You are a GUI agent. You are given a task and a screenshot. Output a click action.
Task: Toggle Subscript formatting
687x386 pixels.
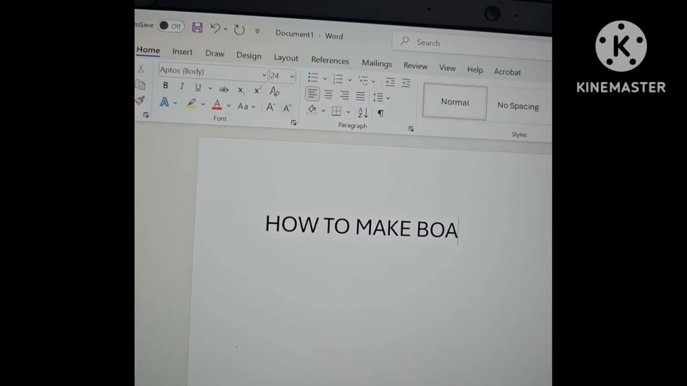point(241,90)
